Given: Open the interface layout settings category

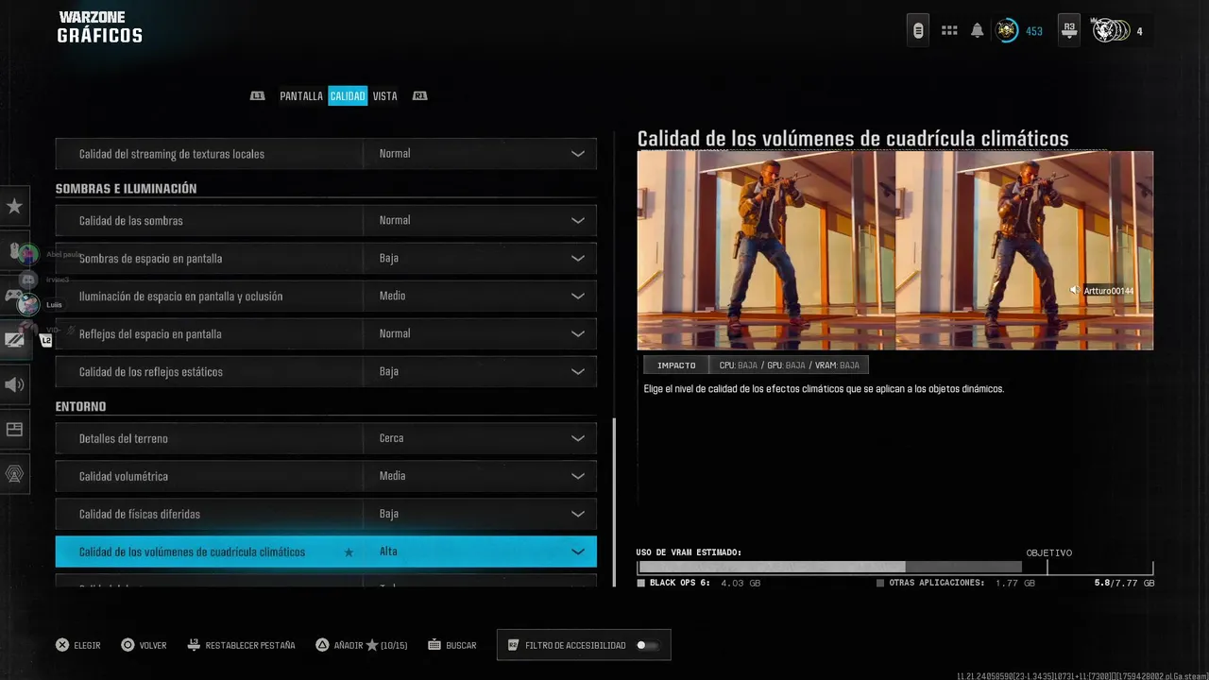Looking at the screenshot, I should pos(14,429).
